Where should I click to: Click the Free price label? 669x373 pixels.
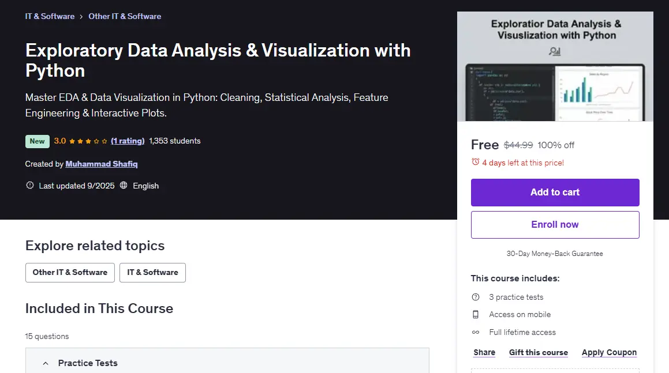485,145
